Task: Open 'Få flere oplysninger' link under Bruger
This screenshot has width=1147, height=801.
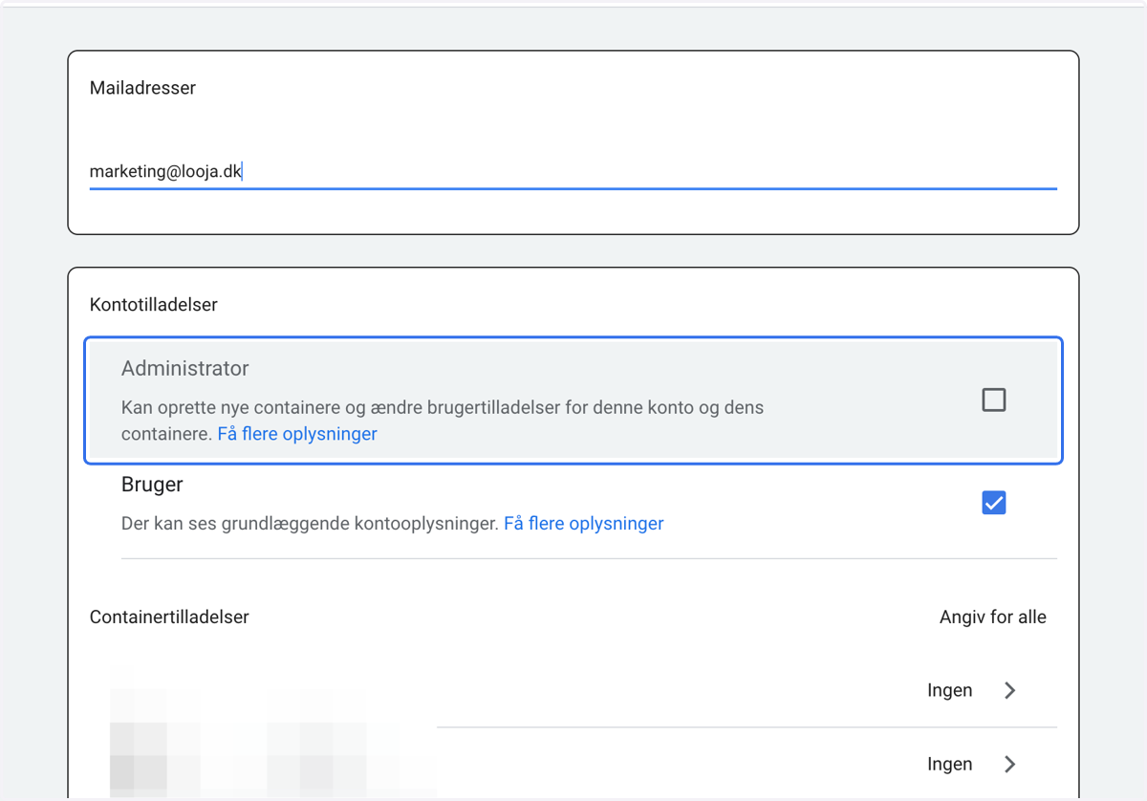Action: click(x=584, y=524)
